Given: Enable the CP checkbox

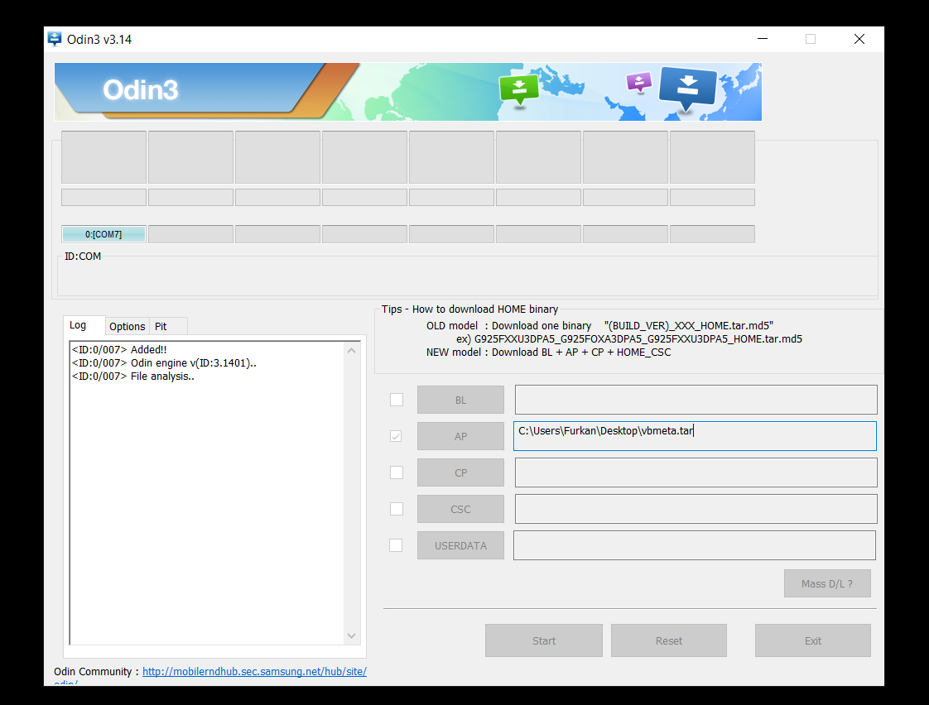Looking at the screenshot, I should pyautogui.click(x=397, y=472).
